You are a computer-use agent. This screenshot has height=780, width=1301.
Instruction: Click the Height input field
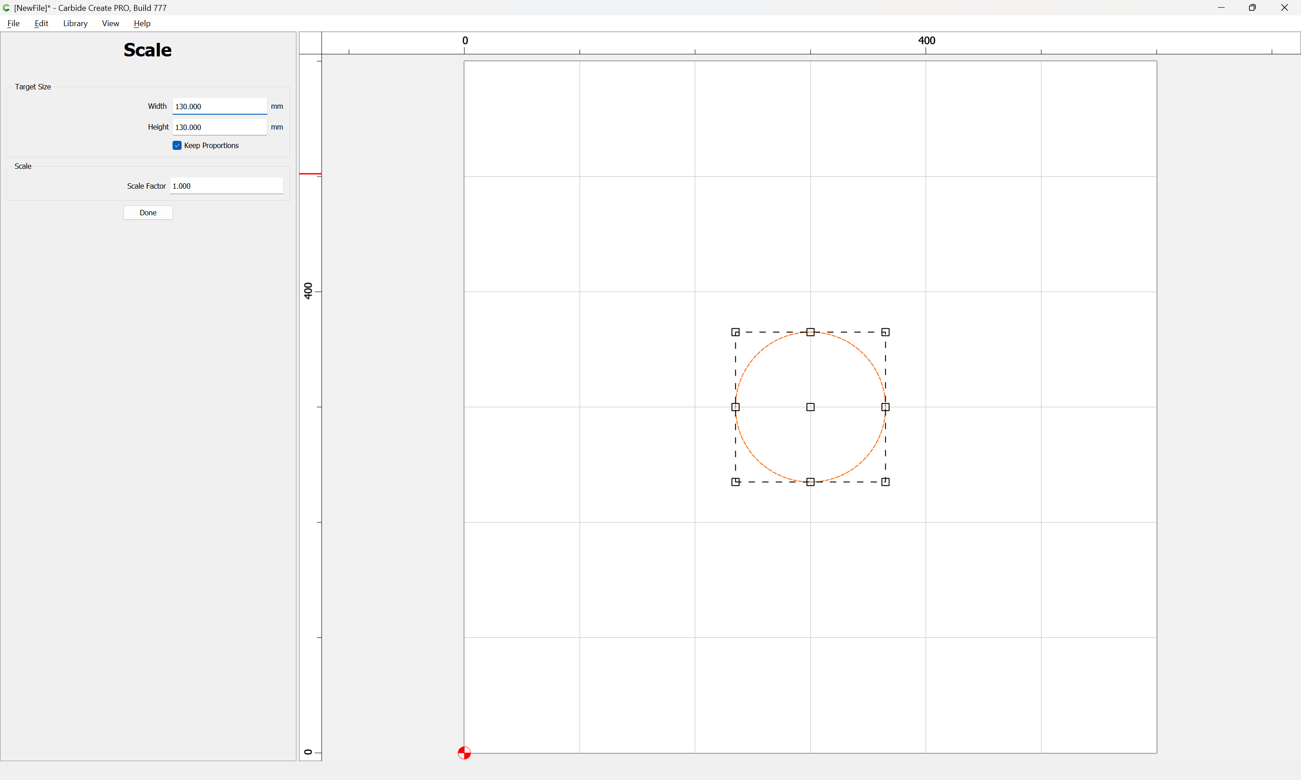(x=219, y=127)
